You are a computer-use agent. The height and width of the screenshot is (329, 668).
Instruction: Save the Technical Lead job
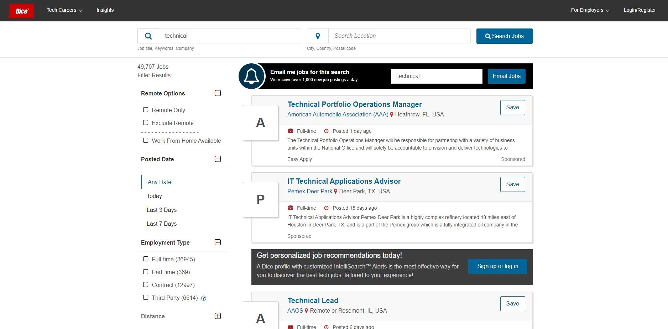click(x=513, y=304)
